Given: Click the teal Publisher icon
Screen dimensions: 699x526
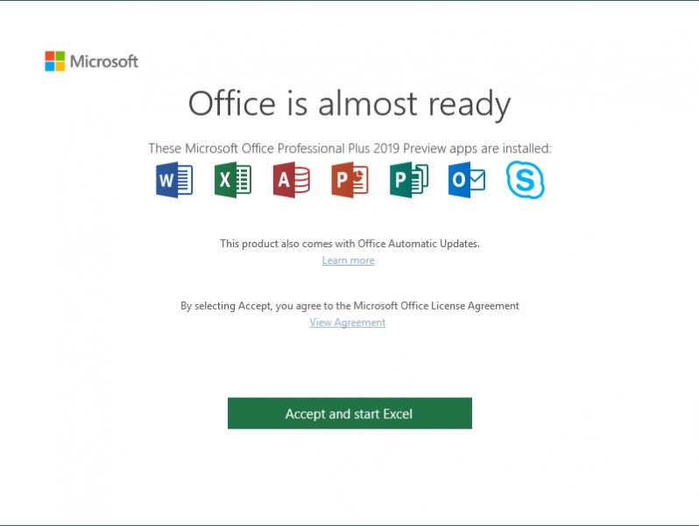Looking at the screenshot, I should 408,180.
